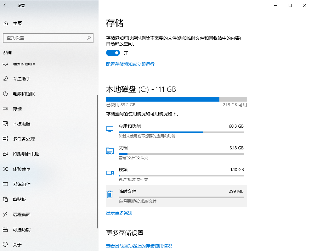Open 查看其他驱动器上的存储使用情况
The image size is (311, 251).
[139, 246]
